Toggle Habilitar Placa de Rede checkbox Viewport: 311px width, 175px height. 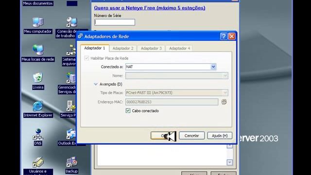pyautogui.click(x=86, y=58)
